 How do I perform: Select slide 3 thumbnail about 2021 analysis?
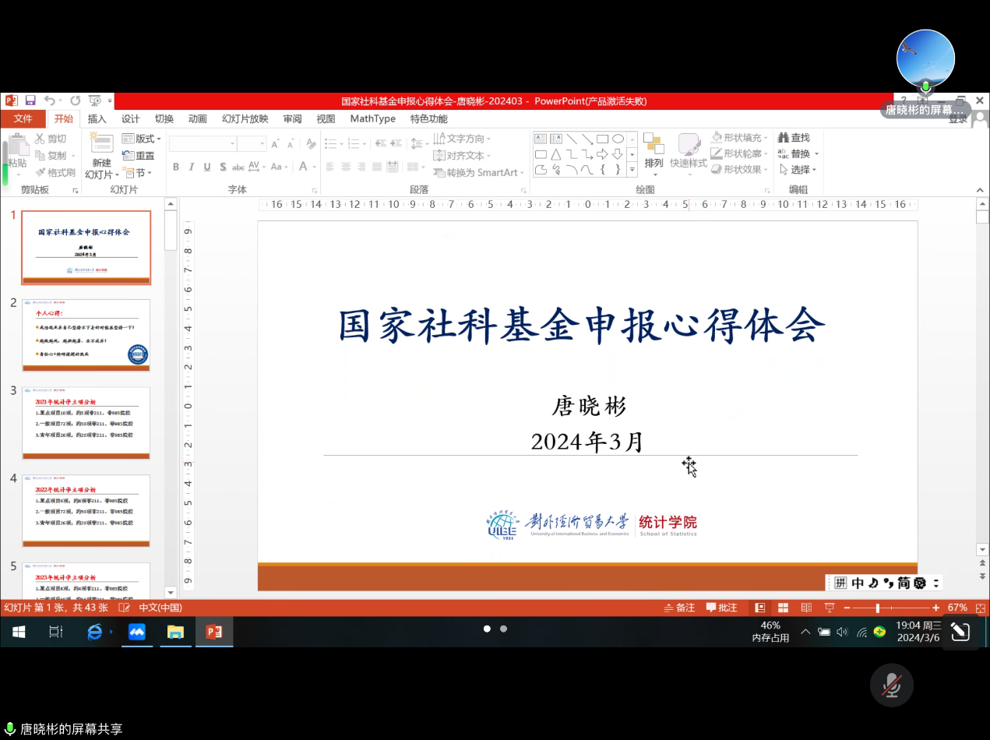click(x=86, y=423)
